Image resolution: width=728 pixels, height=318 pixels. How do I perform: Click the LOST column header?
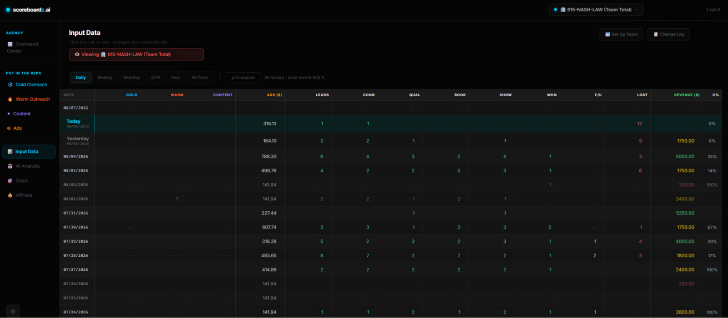pyautogui.click(x=642, y=95)
